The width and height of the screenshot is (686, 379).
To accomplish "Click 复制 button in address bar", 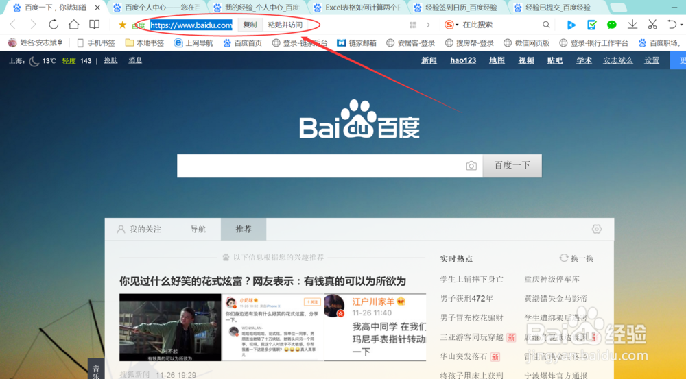I will 250,25.
